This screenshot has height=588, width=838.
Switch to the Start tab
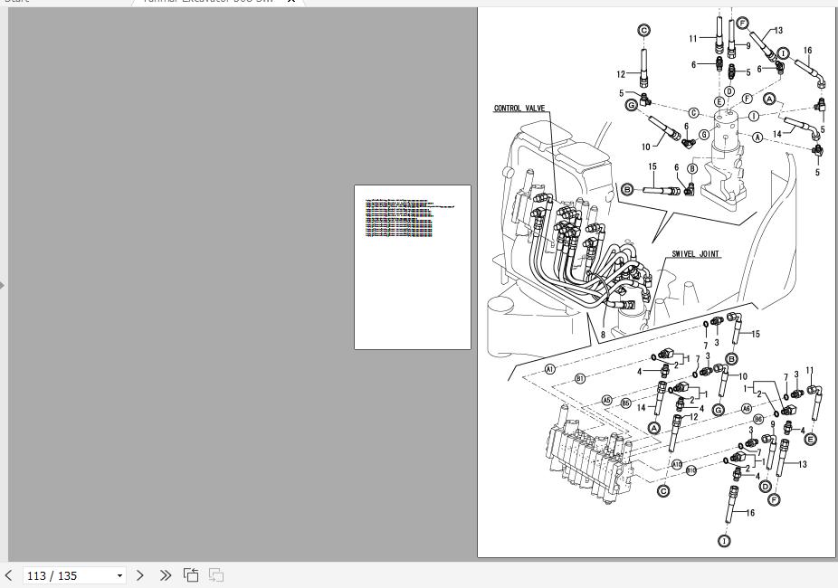pyautogui.click(x=16, y=1)
